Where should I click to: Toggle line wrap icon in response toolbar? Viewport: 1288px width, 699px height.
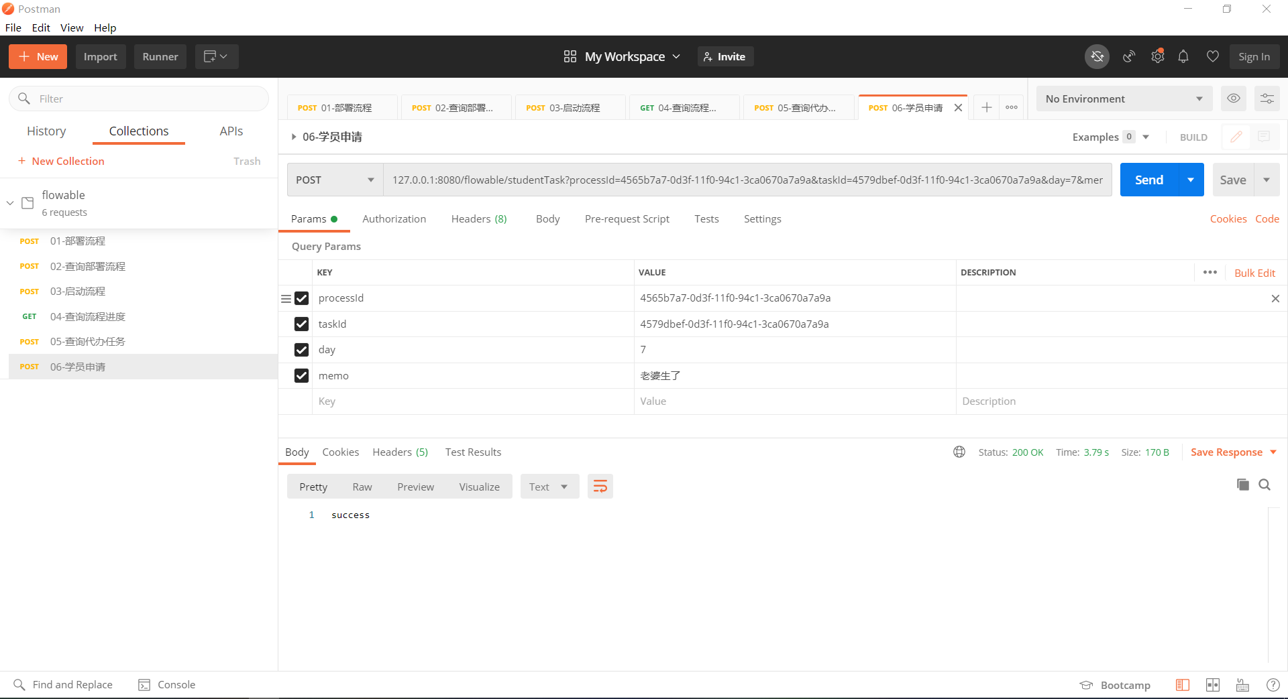(x=600, y=487)
